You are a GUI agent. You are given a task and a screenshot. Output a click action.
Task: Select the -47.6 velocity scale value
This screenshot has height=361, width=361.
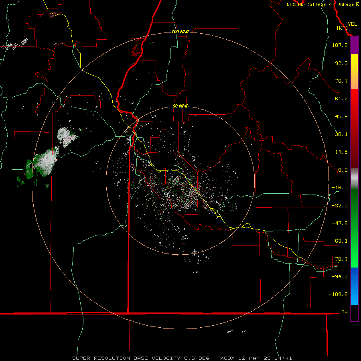pos(340,223)
